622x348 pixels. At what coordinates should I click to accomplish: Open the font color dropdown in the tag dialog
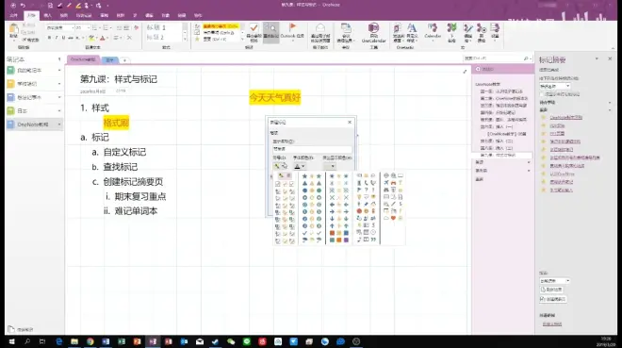[300, 166]
